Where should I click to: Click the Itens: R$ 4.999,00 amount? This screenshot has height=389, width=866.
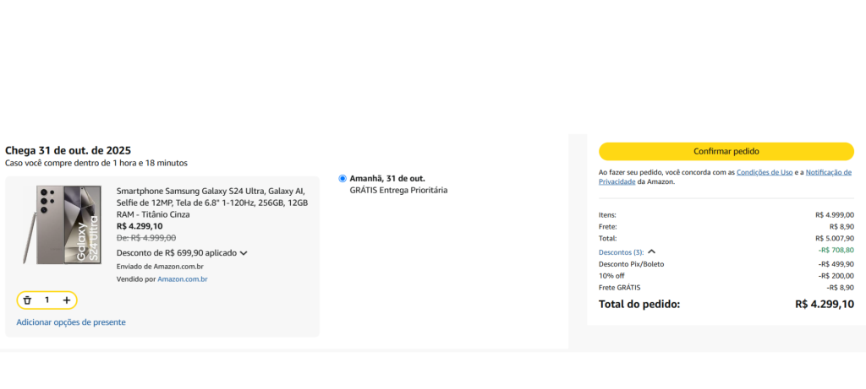[x=835, y=215]
